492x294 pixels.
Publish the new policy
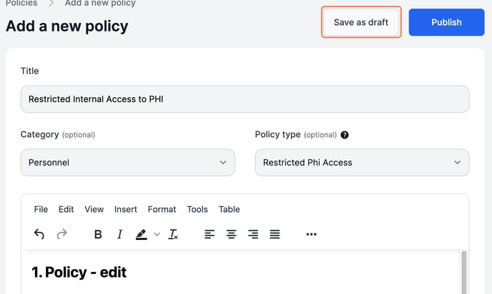pyautogui.click(x=446, y=22)
